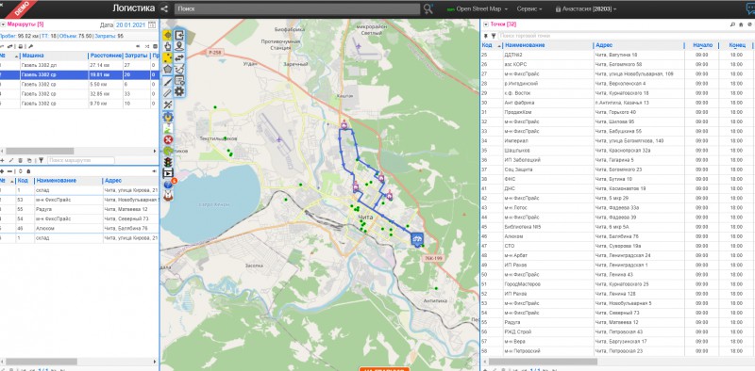
Task: Click the filter funnel icon in routes search bar
Action: (x=41, y=160)
